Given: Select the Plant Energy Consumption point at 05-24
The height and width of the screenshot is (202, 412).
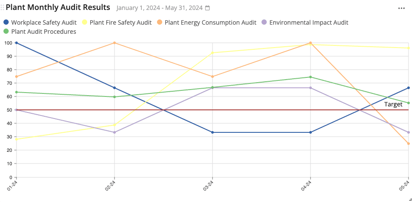Looking at the screenshot, I should (x=409, y=144).
